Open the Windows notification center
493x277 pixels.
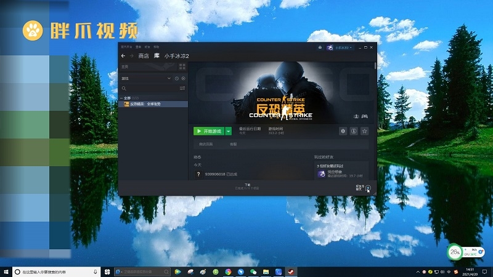tap(485, 271)
